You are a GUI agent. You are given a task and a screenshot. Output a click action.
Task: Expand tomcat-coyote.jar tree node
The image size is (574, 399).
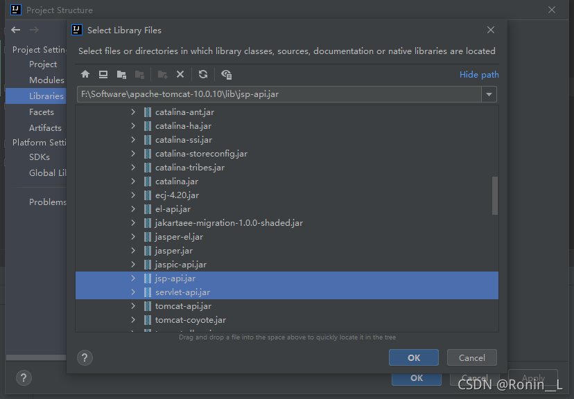[133, 320]
